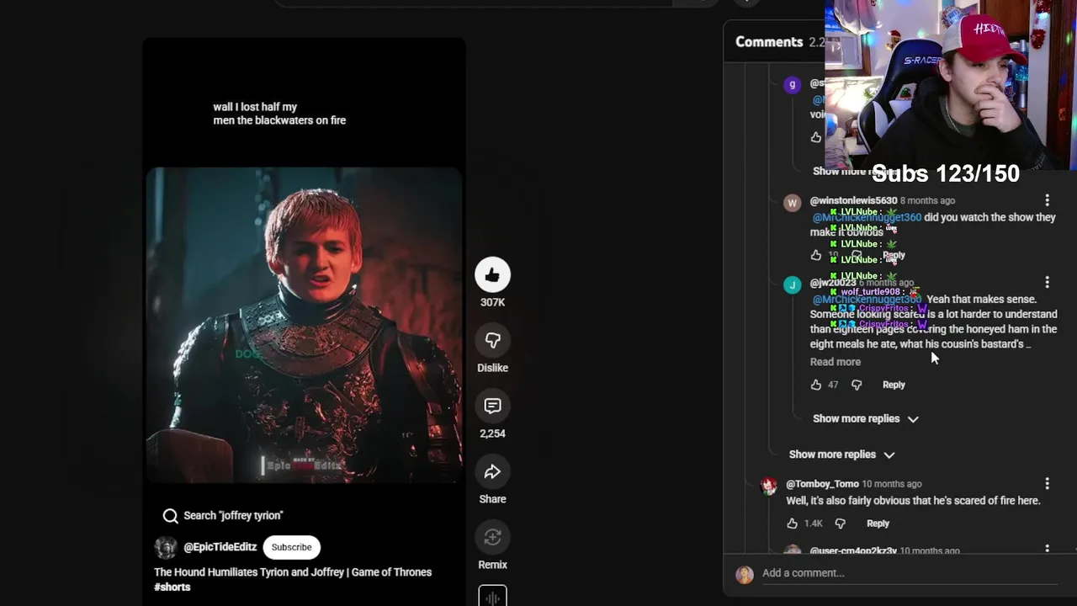
Task: Like the @jw comment with 47 likes
Action: 815,385
